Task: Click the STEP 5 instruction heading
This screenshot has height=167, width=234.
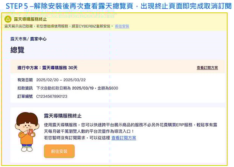Action: click(117, 6)
